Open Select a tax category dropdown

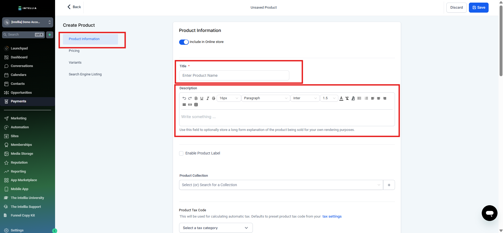(x=216, y=228)
